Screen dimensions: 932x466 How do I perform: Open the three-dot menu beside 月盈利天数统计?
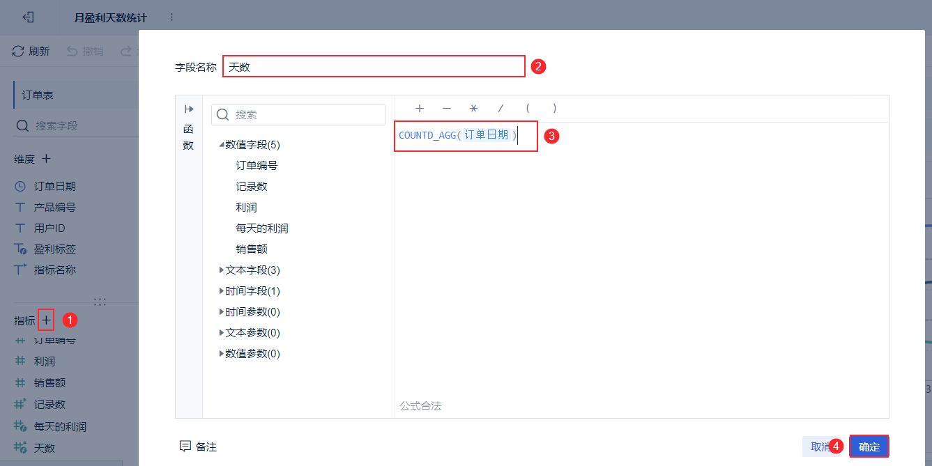(x=171, y=17)
